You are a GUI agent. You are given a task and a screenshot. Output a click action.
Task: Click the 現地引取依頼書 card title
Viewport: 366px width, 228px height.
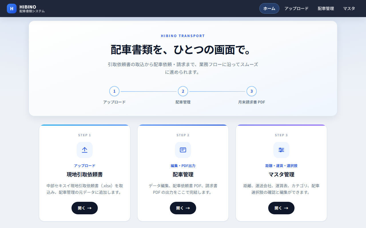point(85,174)
